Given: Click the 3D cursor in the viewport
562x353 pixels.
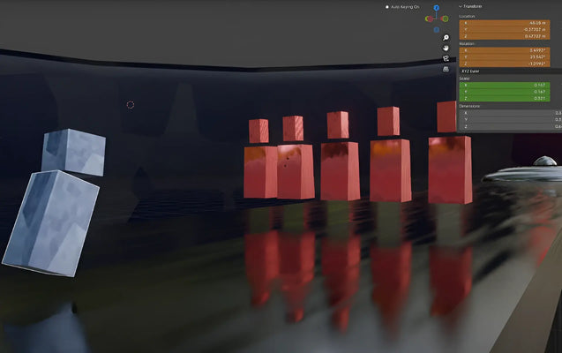Looking at the screenshot, I should point(131,104).
